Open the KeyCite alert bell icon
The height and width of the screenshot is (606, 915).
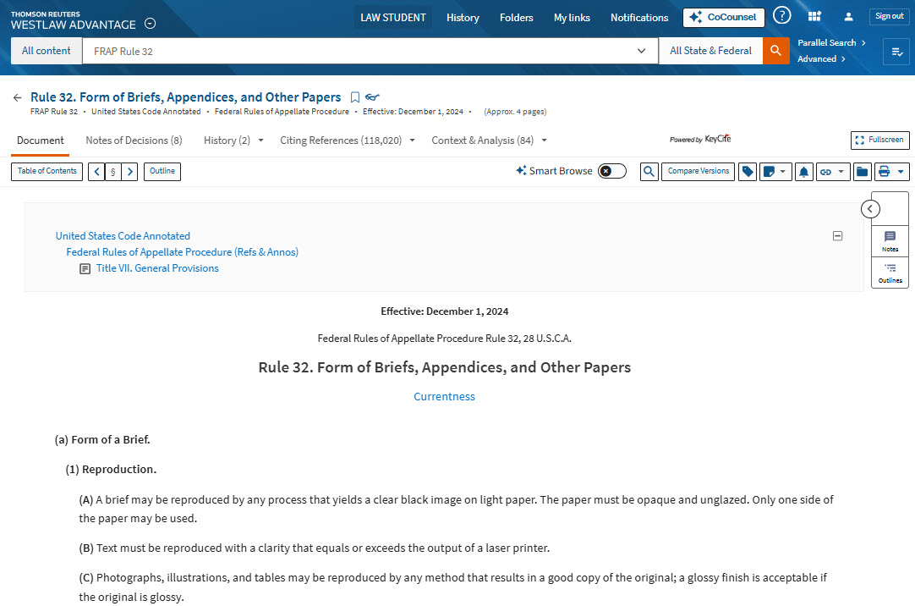[x=803, y=172]
